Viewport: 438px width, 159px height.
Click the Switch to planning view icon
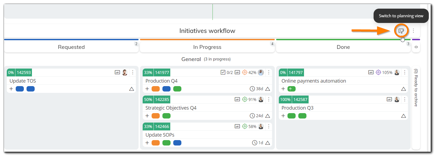click(401, 31)
